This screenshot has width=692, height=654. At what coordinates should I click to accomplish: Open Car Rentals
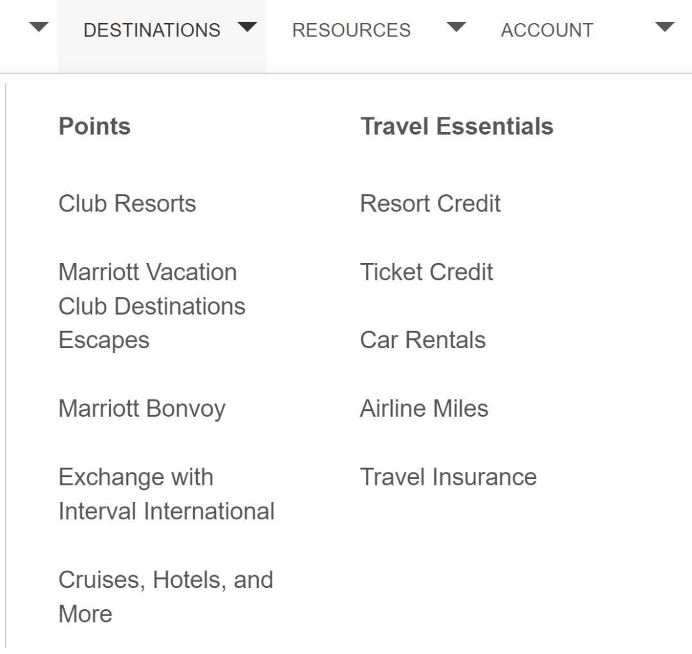click(x=422, y=340)
